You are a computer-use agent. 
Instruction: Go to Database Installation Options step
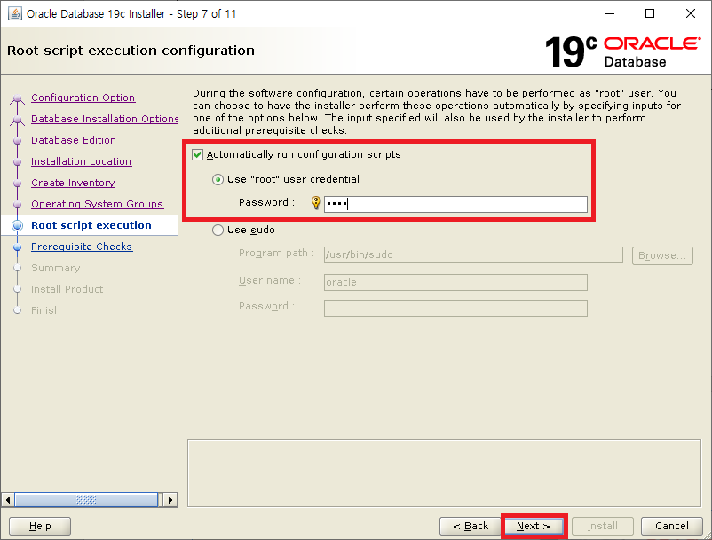[105, 119]
